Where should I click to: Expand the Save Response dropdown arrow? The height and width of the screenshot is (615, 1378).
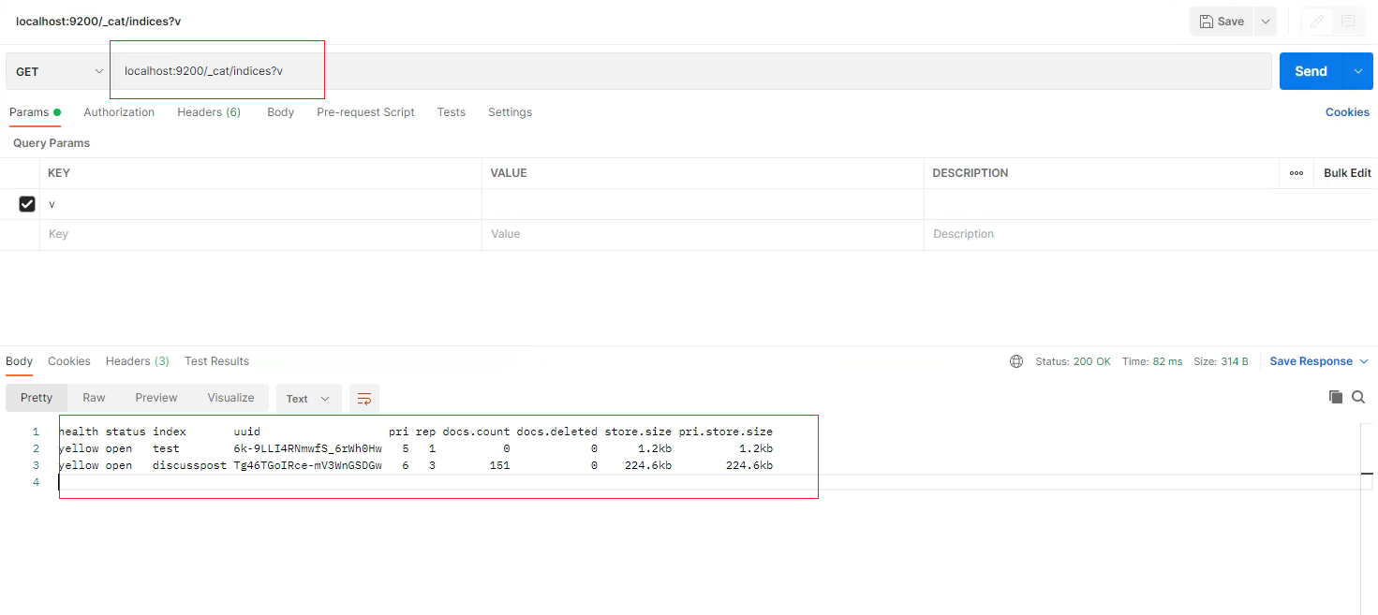(1364, 361)
